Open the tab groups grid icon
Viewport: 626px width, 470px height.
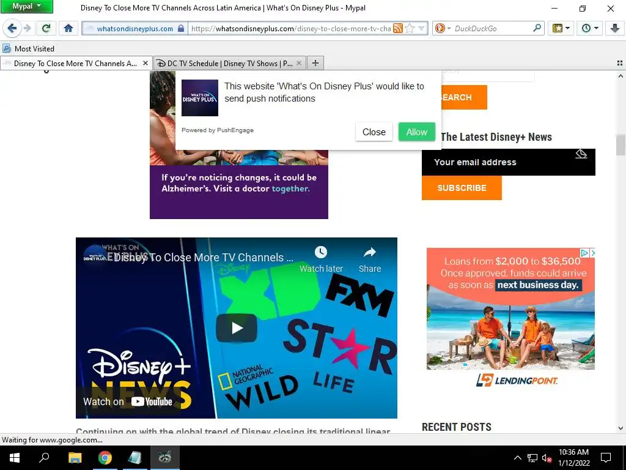point(620,63)
